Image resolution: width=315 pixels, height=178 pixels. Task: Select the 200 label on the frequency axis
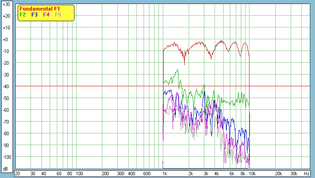click(105, 173)
